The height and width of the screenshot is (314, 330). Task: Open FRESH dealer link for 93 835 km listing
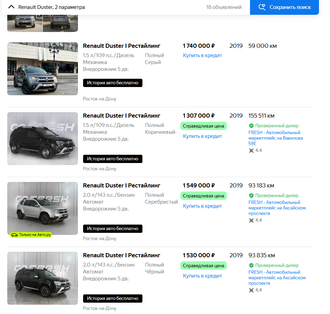[277, 278]
